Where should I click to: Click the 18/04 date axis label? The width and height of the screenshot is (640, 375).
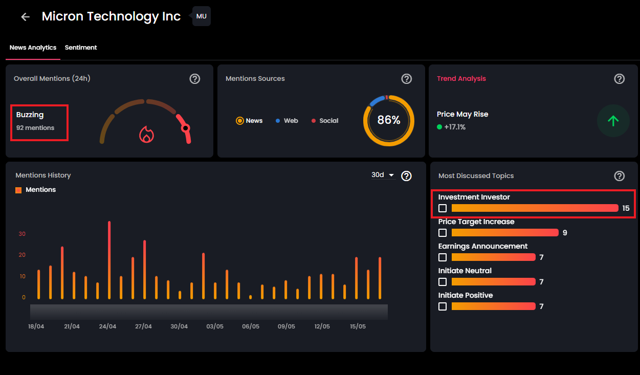(36, 326)
